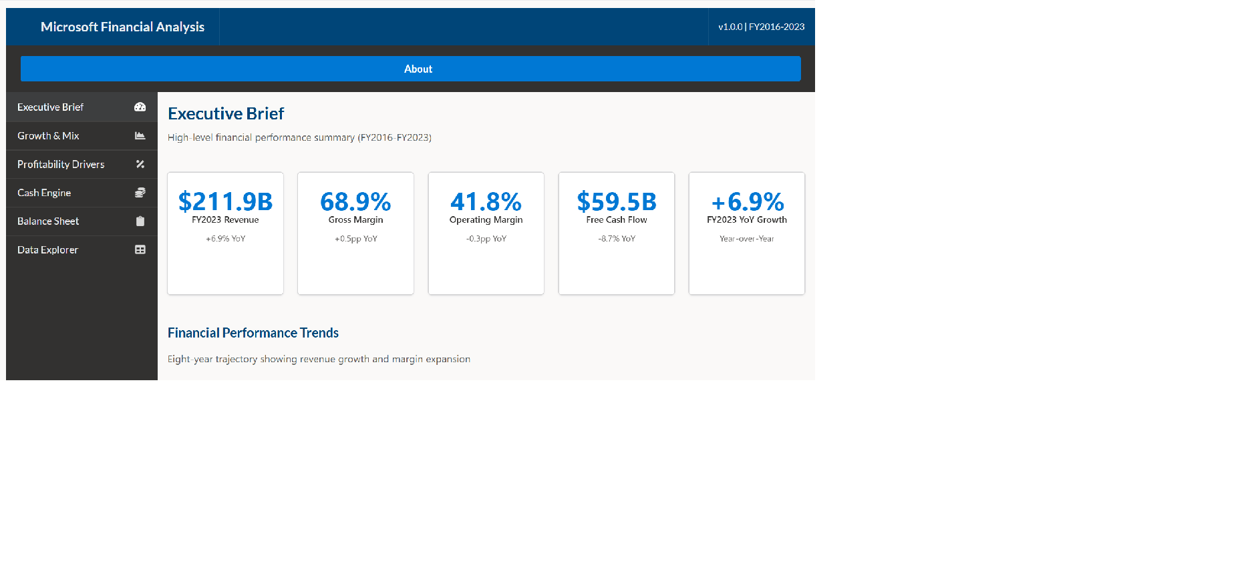This screenshot has width=1254, height=585.
Task: Open the Executive Brief sidebar tab
Action: [51, 107]
